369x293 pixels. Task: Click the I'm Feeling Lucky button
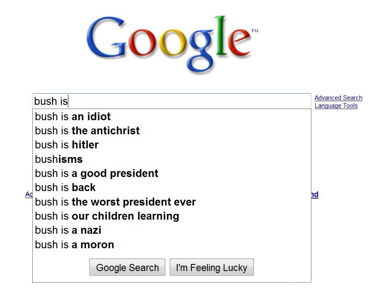(212, 267)
